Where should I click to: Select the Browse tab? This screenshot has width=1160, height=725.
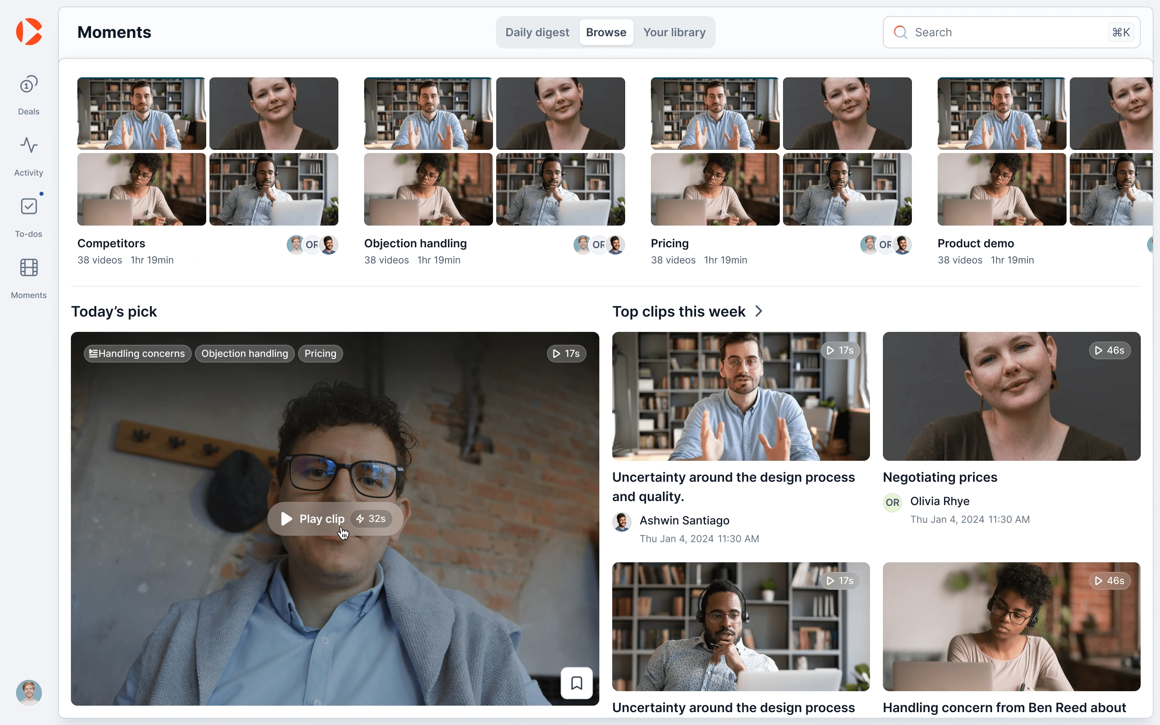606,32
